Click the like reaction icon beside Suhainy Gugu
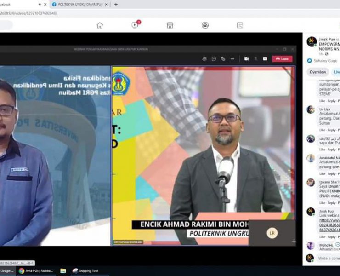 [309, 61]
